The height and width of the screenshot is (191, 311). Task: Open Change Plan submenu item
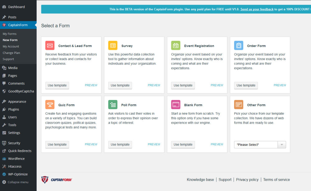pos(11,53)
